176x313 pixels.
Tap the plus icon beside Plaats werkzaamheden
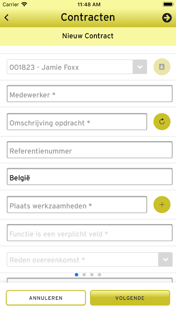pyautogui.click(x=162, y=204)
